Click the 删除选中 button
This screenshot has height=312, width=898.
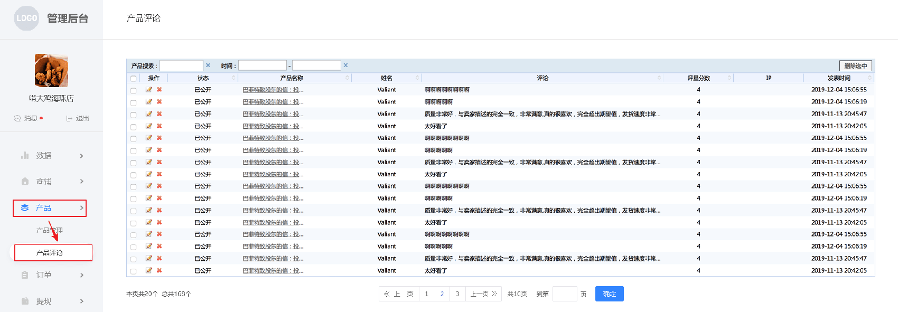pyautogui.click(x=856, y=65)
